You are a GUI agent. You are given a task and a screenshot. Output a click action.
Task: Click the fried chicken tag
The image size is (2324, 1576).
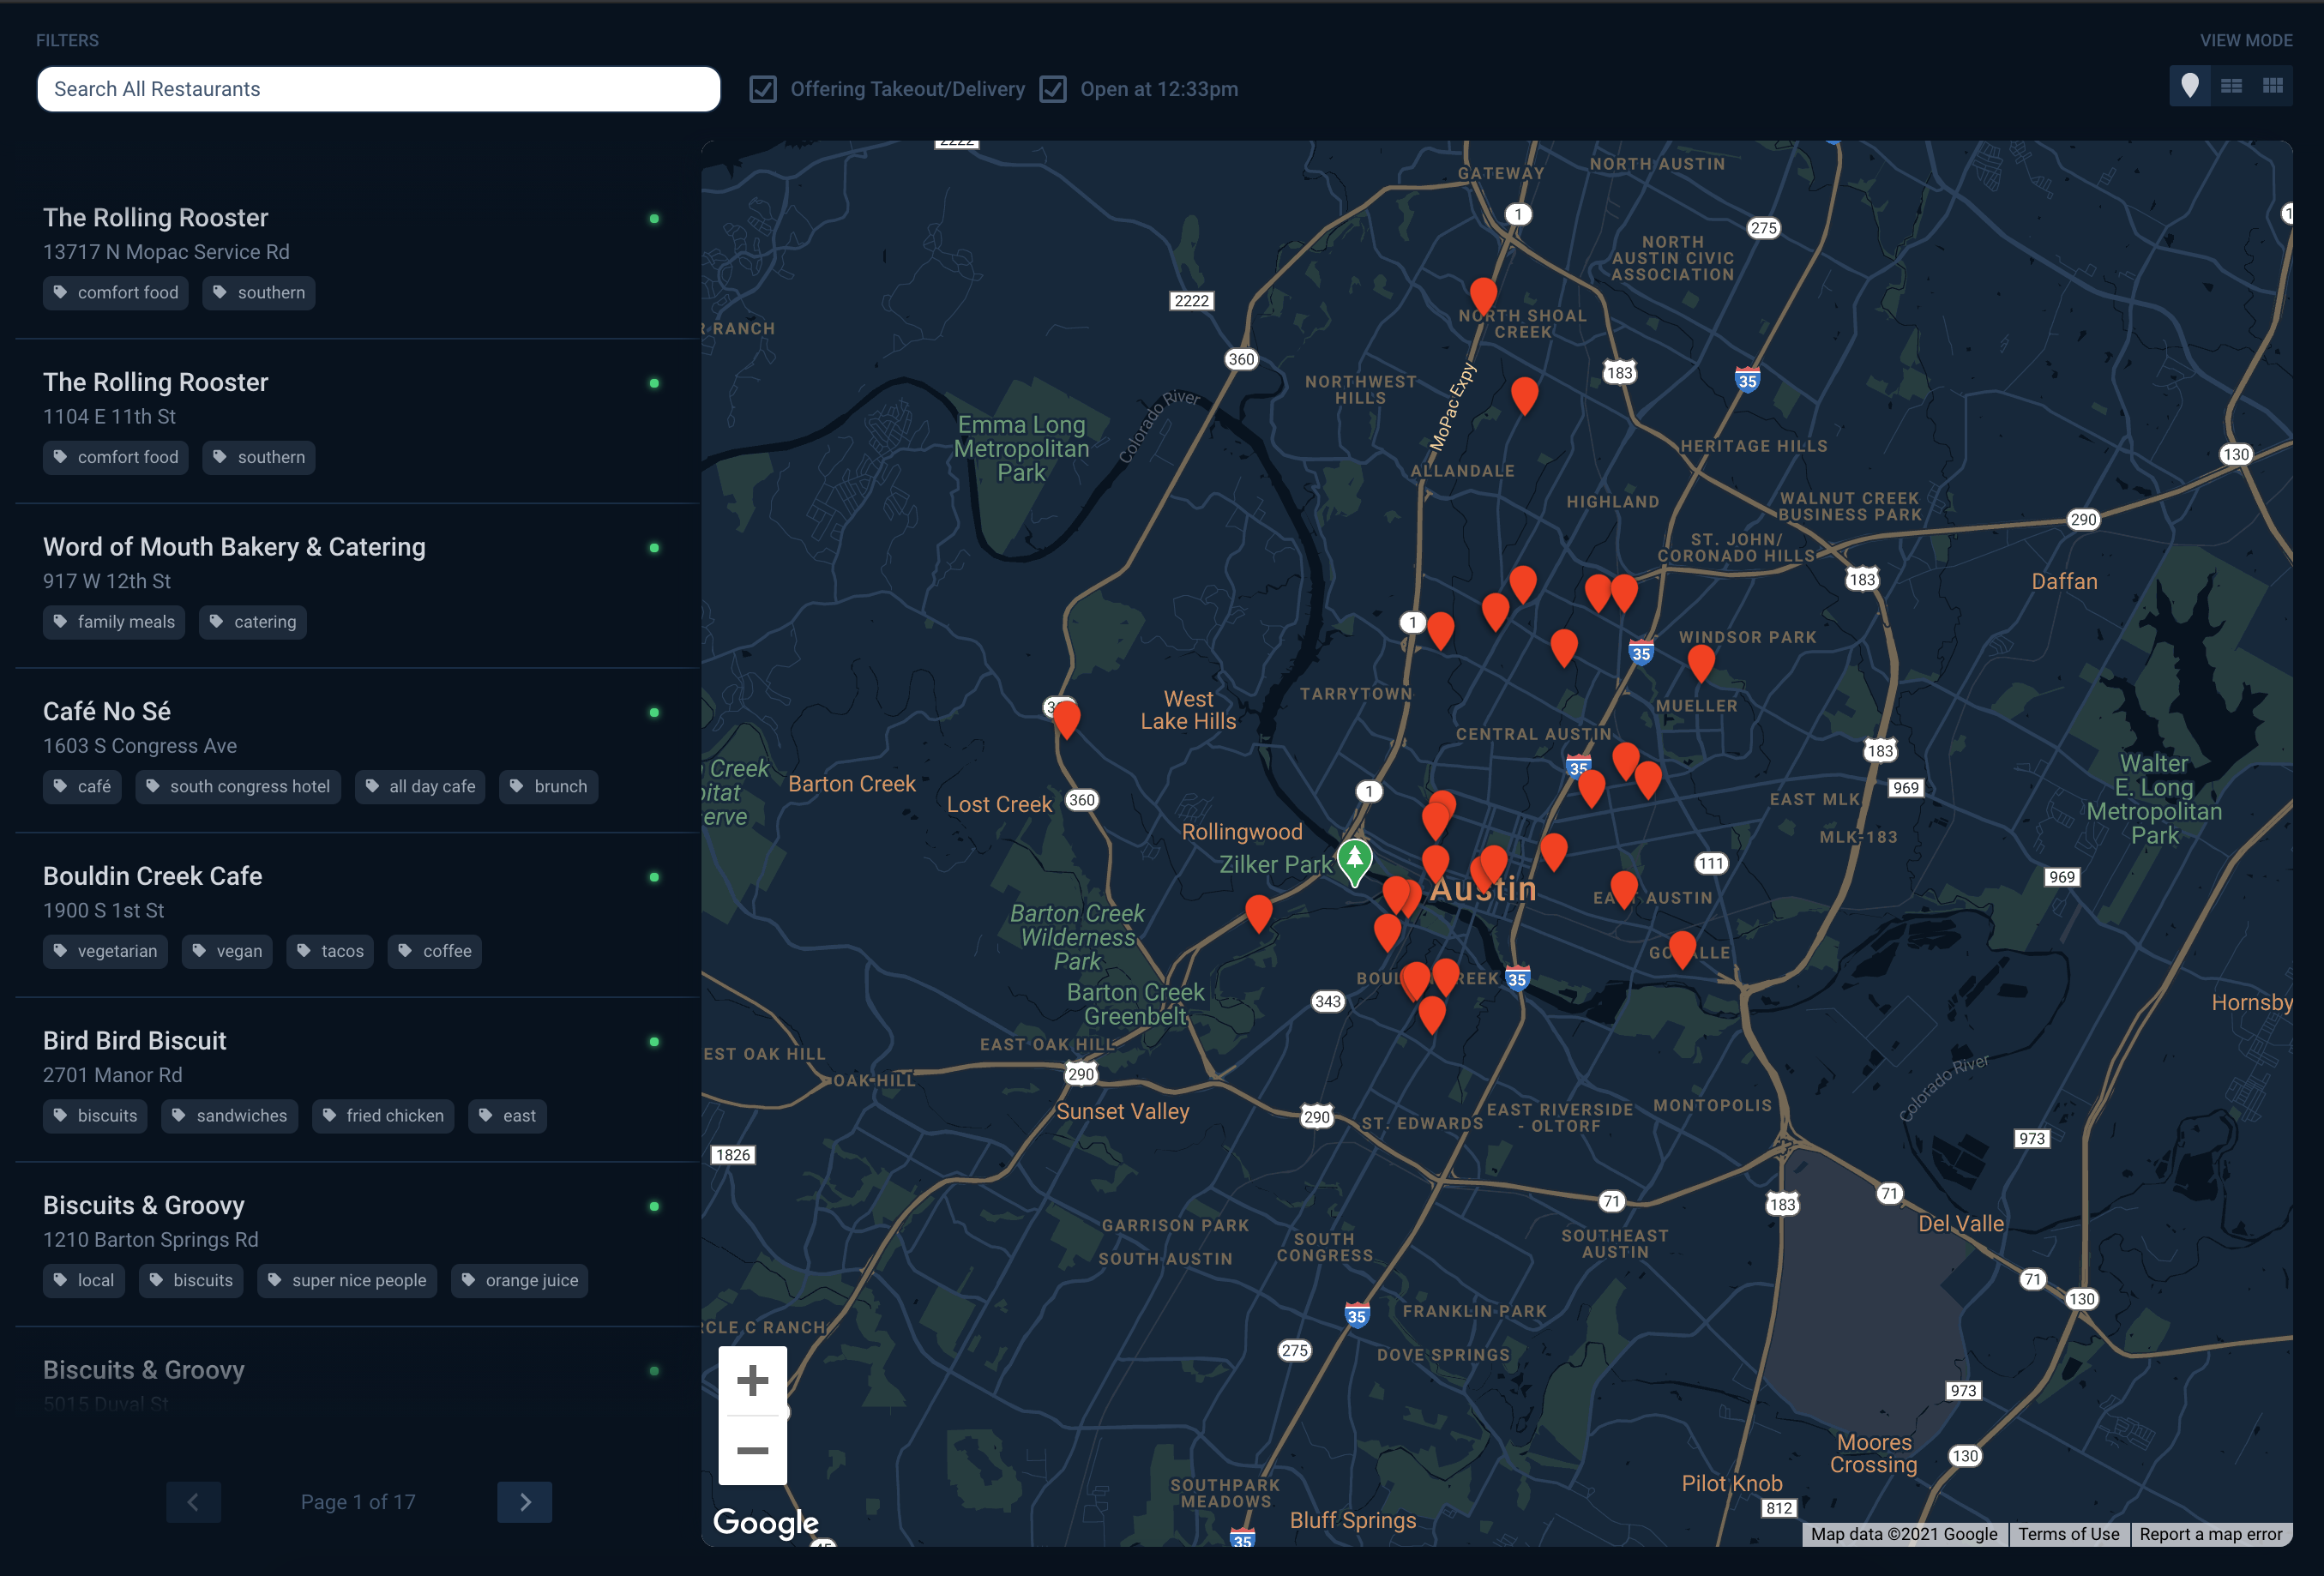pos(383,1116)
